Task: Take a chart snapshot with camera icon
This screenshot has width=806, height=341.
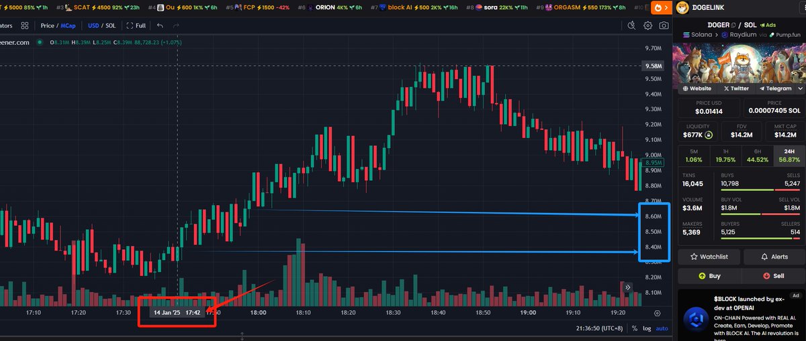Action: coord(664,25)
